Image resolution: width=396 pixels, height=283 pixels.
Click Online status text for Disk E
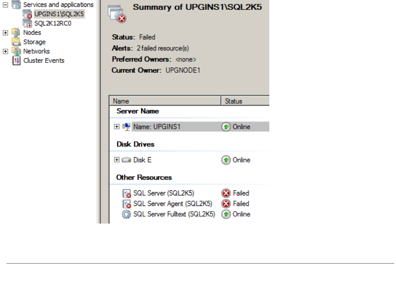click(241, 160)
